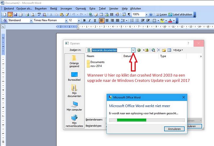Set Justify paragraph alignment
The height and width of the screenshot is (146, 214).
tap(117, 21)
